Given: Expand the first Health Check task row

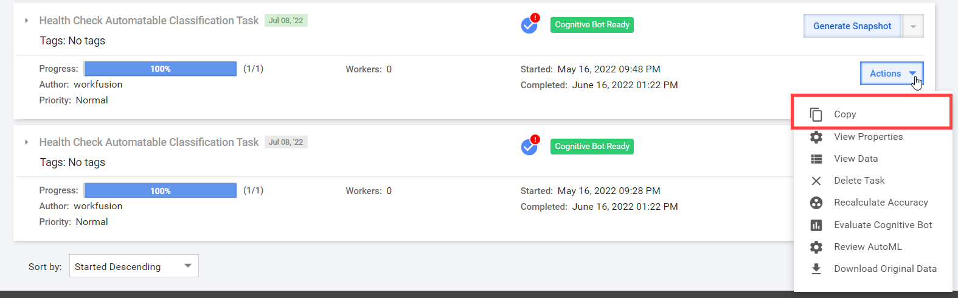Looking at the screenshot, I should (26, 21).
